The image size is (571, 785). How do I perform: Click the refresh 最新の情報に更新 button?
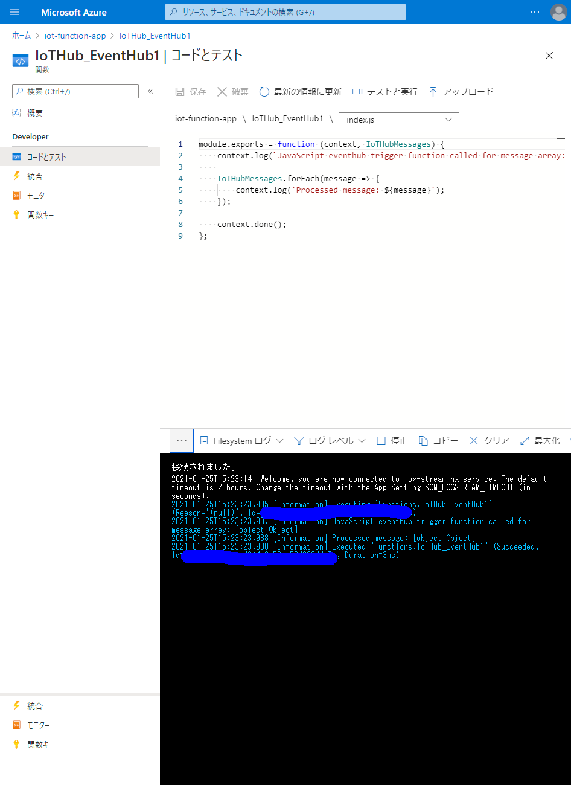tap(301, 92)
